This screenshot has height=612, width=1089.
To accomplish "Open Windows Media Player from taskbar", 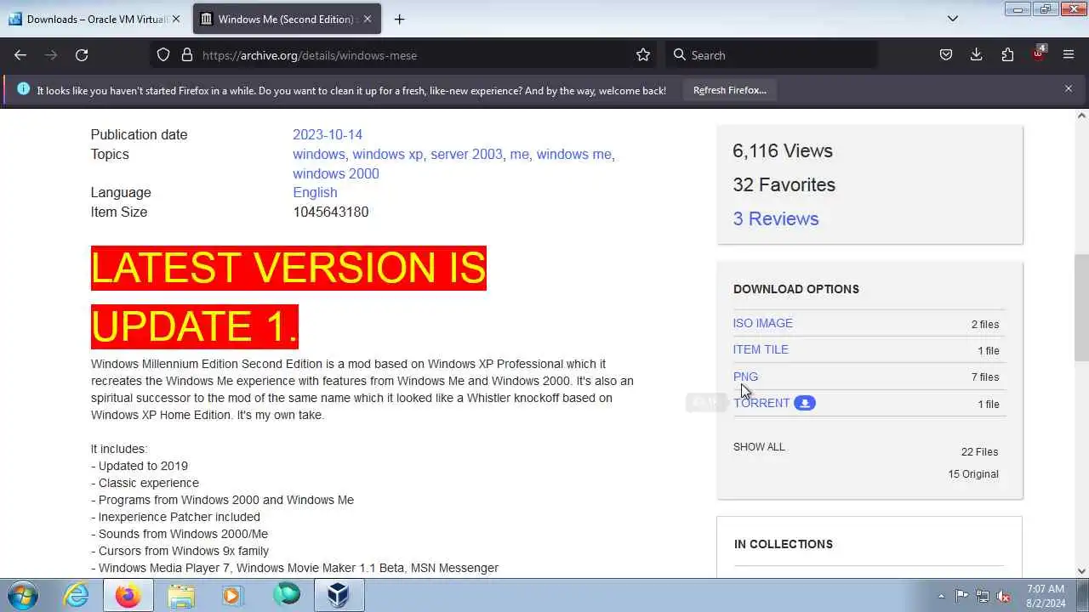I will coord(233,595).
